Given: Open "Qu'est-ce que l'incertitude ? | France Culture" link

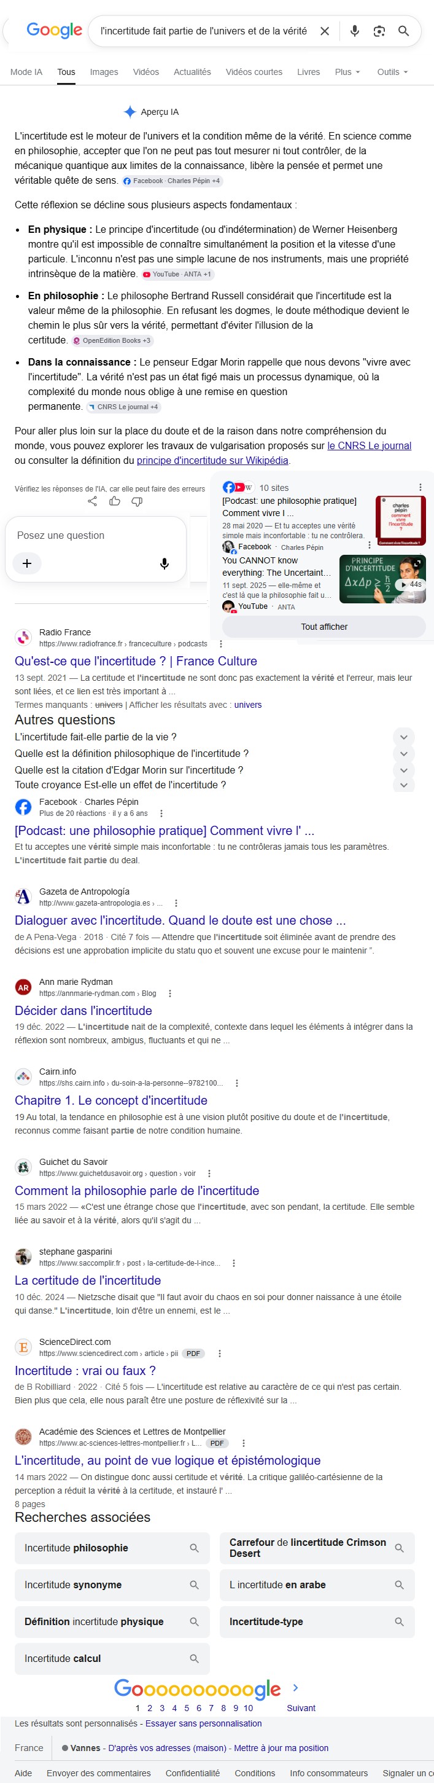Looking at the screenshot, I should click(136, 661).
